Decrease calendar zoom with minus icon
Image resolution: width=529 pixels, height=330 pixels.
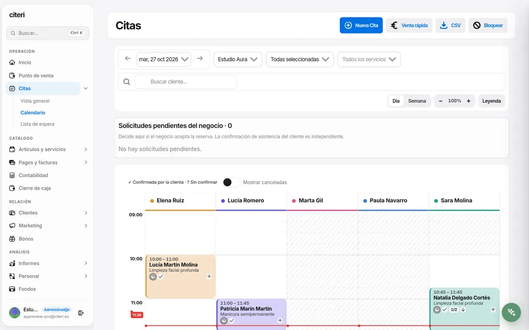point(441,101)
